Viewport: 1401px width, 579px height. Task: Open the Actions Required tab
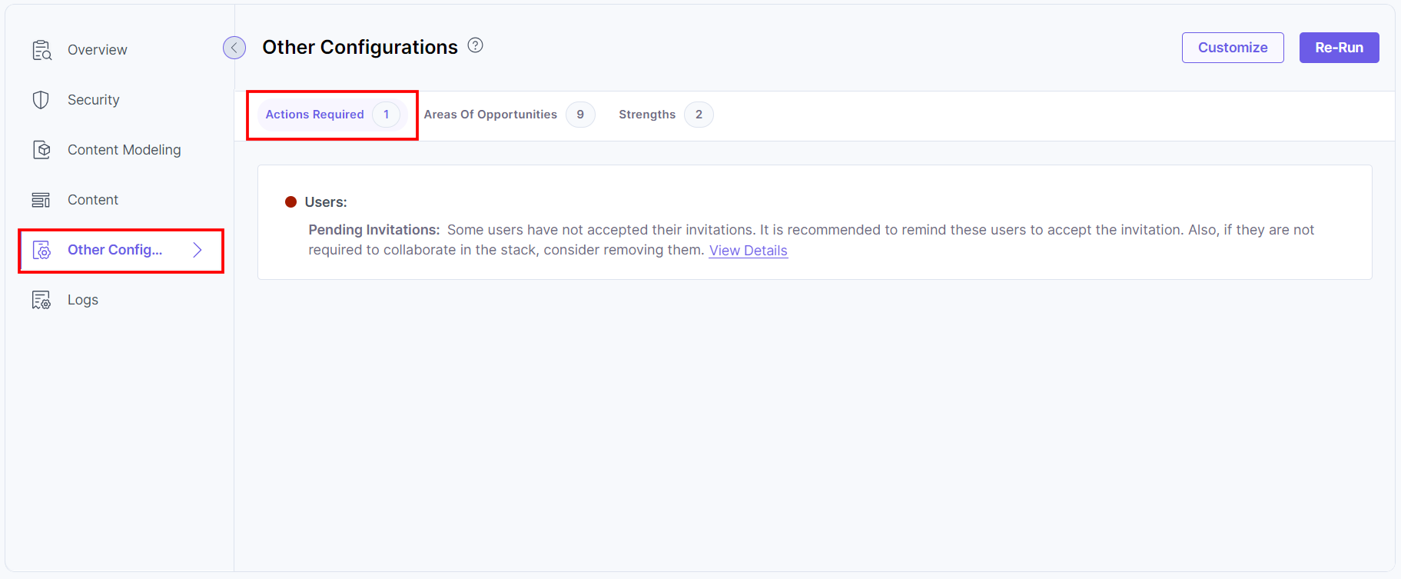tap(332, 115)
